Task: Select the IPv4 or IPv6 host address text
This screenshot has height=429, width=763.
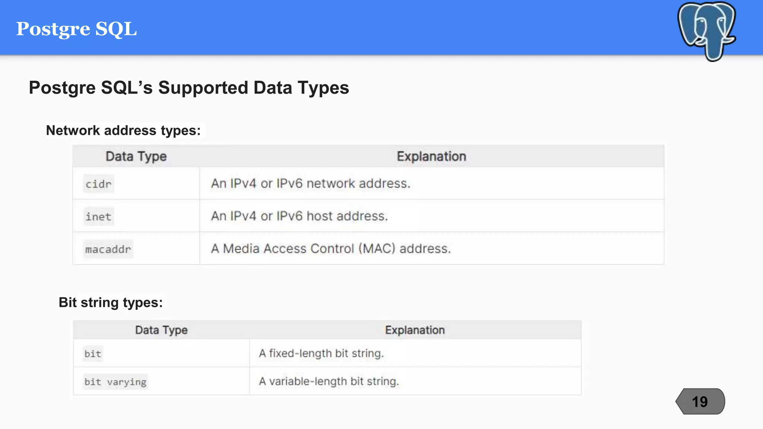Action: click(x=300, y=216)
